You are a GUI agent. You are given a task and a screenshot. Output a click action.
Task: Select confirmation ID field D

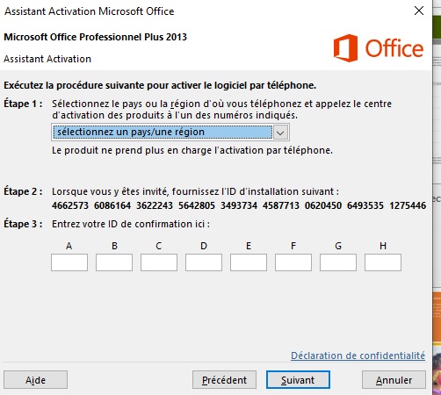tap(204, 262)
